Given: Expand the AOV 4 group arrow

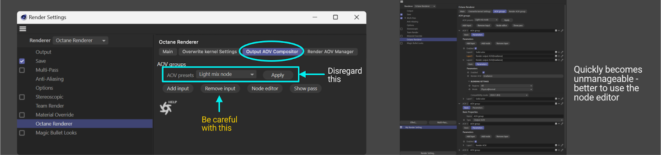Looking at the screenshot, I should 459,150.
